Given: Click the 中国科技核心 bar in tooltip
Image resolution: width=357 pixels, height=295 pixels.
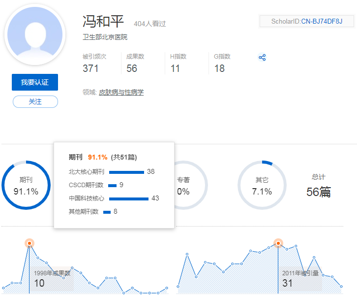Looking at the screenshot, I should [x=128, y=198].
